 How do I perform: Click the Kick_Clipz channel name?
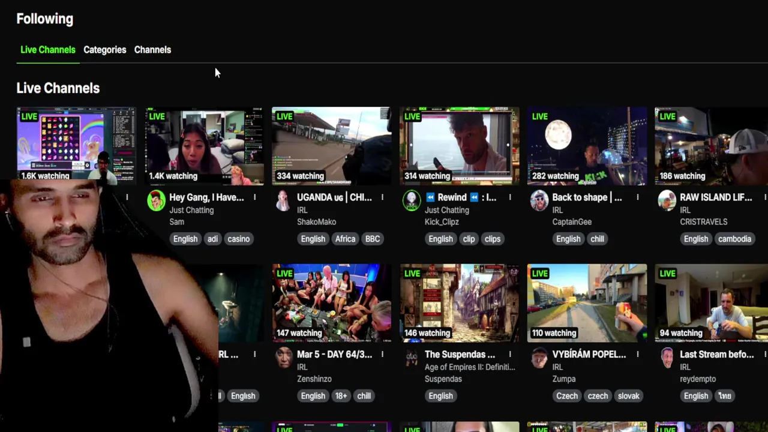click(x=442, y=222)
